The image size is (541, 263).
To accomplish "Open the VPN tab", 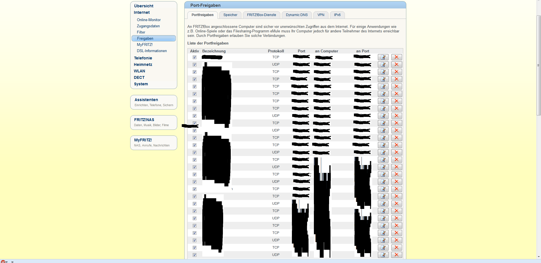I will pos(321,15).
